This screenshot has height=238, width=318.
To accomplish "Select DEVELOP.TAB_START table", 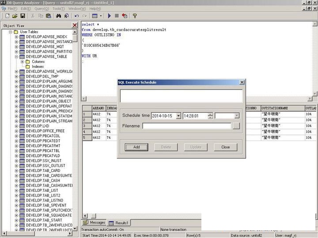I will tap(44, 220).
